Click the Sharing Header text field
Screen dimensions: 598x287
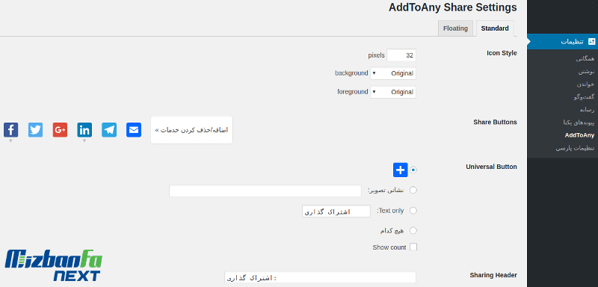pos(320,277)
